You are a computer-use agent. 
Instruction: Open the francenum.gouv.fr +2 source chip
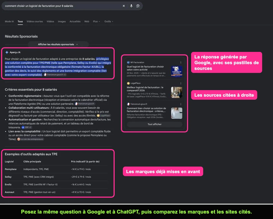pos(55,75)
